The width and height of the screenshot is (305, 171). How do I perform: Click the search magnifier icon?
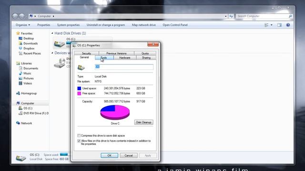pyautogui.click(x=290, y=16)
